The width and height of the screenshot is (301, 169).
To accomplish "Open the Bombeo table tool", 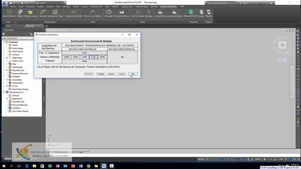I will click(x=149, y=14).
